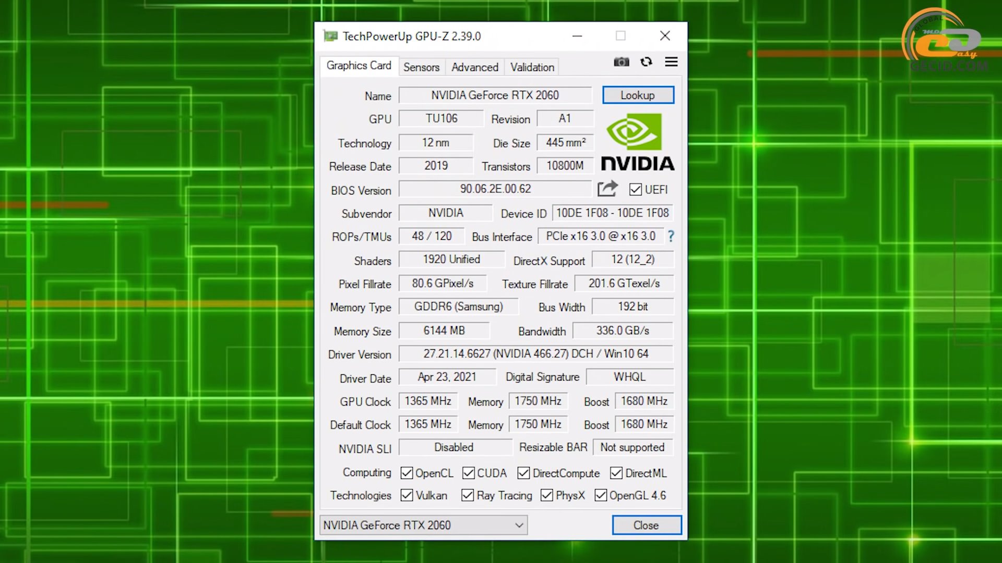Toggle the UEFI checkbox

(x=635, y=189)
